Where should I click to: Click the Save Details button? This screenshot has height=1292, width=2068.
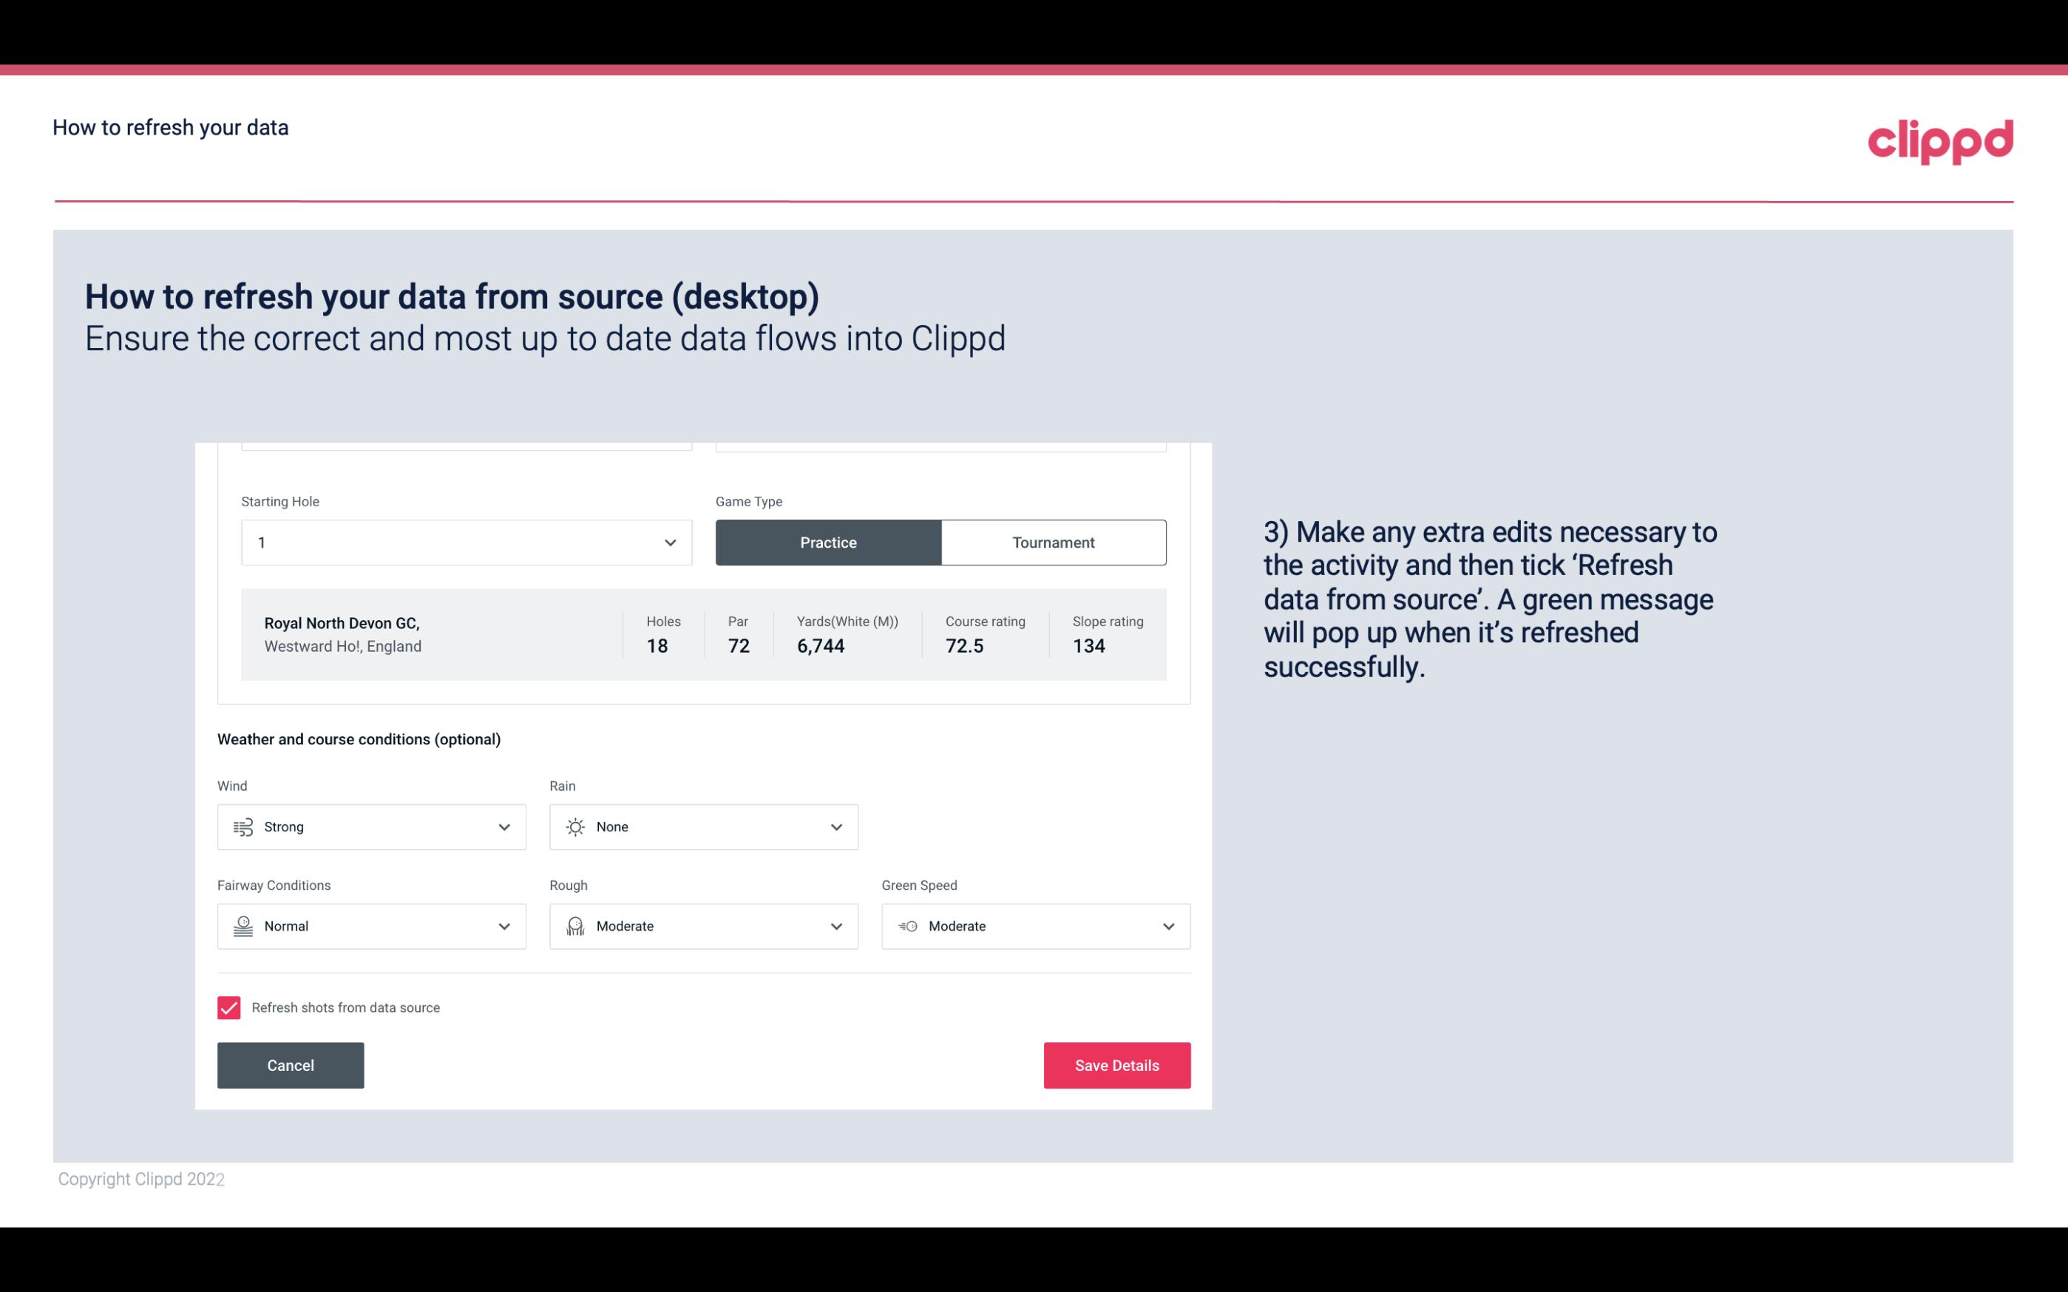point(1116,1066)
